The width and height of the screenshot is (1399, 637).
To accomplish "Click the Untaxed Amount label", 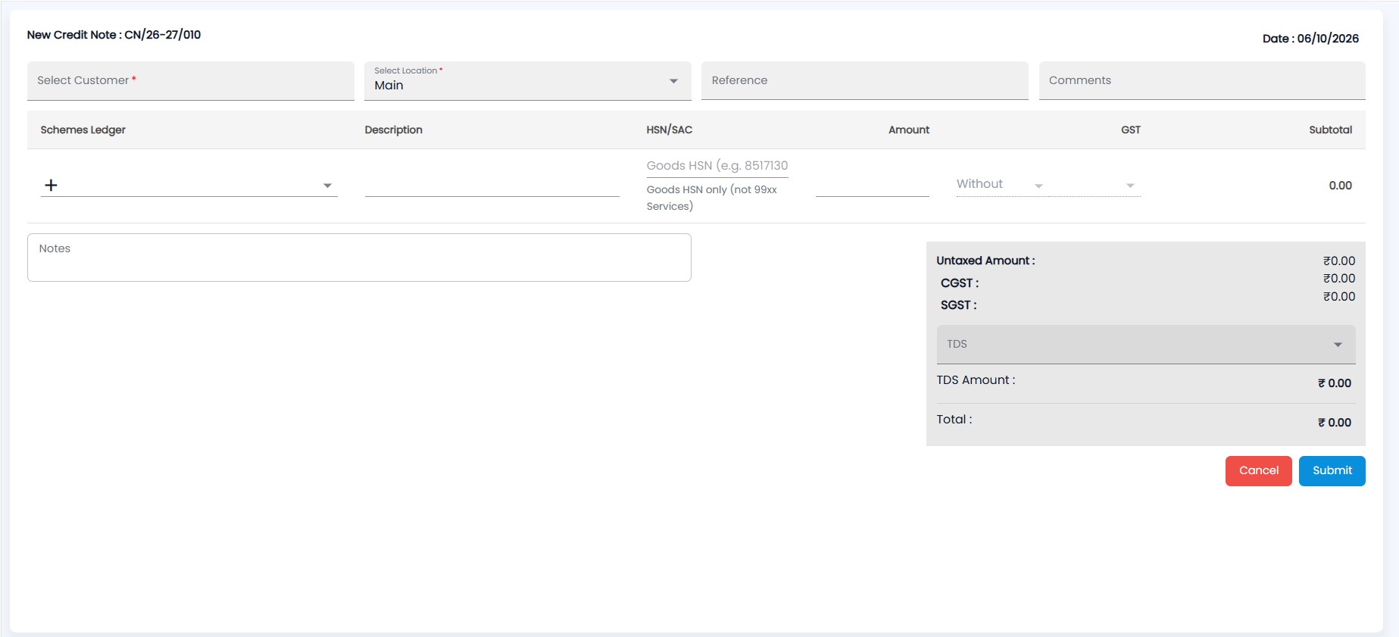I will tap(985, 261).
